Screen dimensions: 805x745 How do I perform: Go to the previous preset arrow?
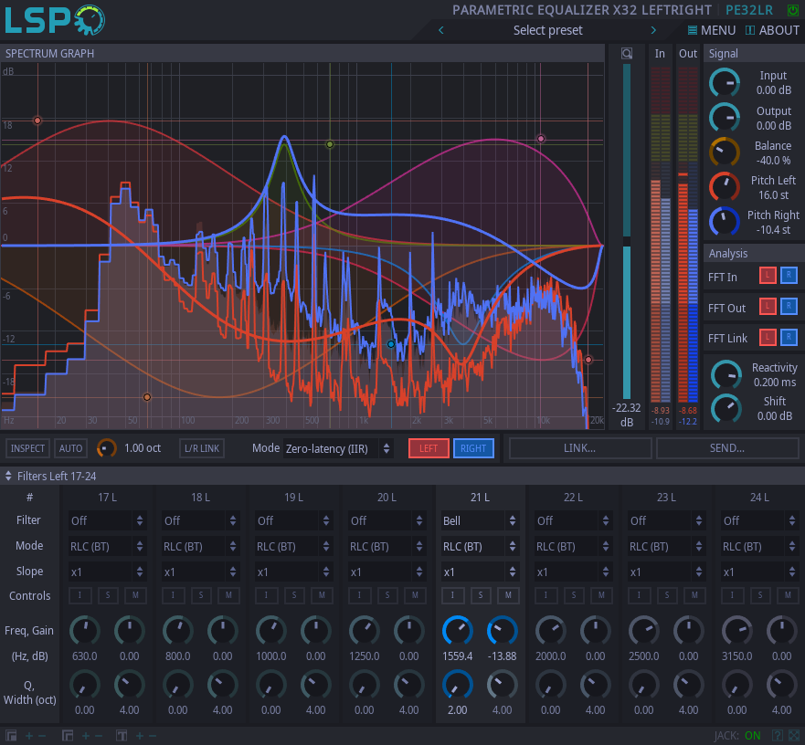click(x=441, y=30)
